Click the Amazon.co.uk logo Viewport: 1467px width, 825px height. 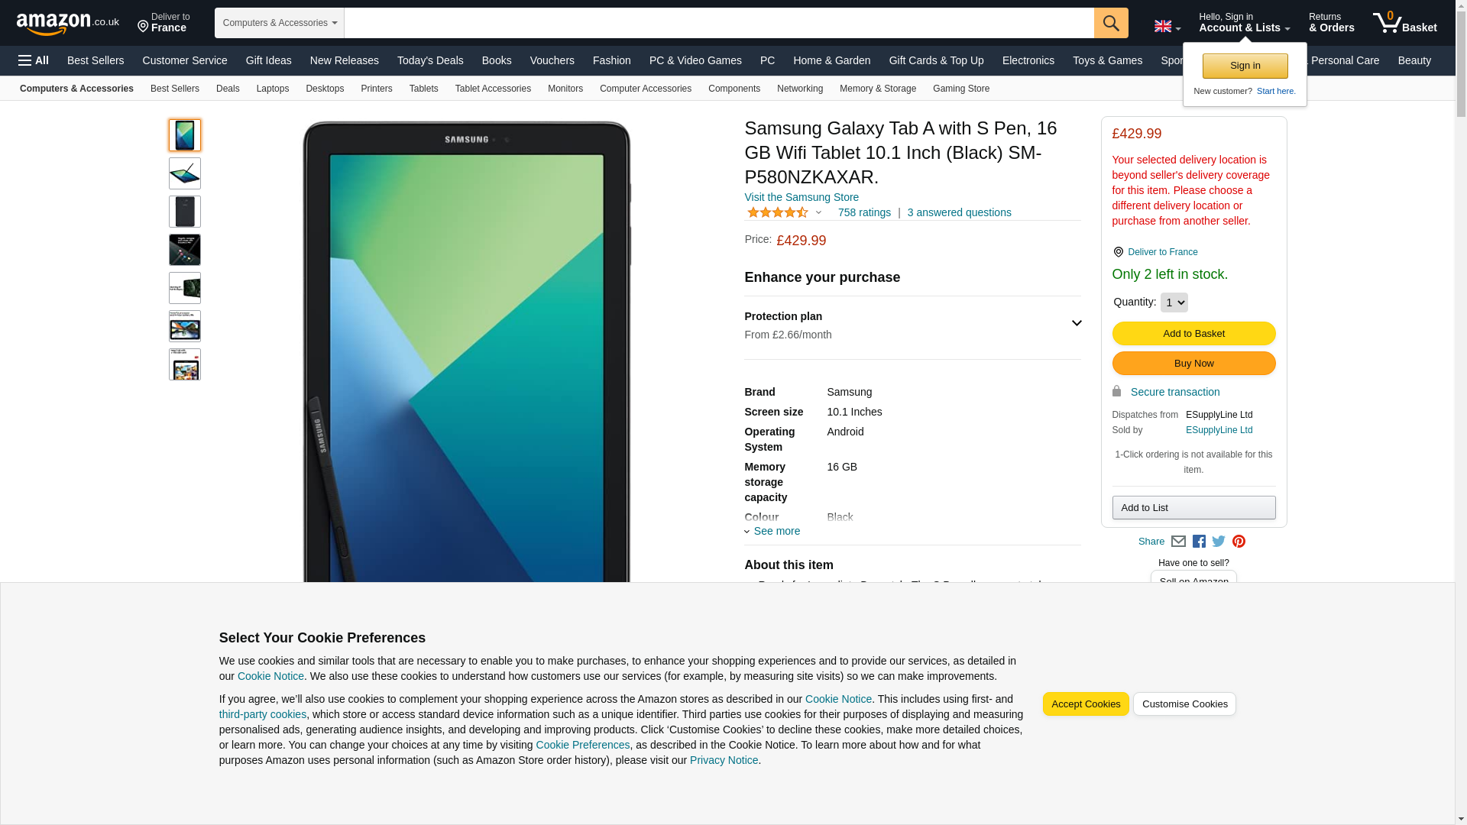click(x=68, y=23)
